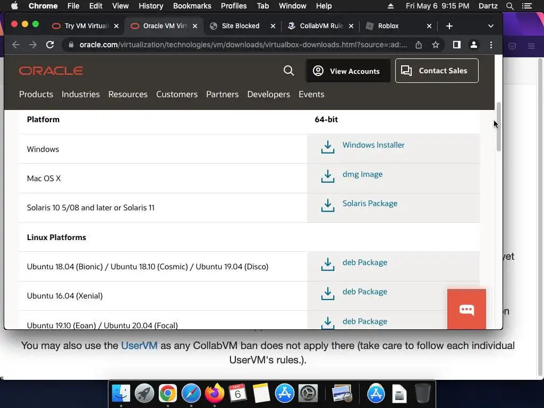Open the Customers navigation menu

176,95
